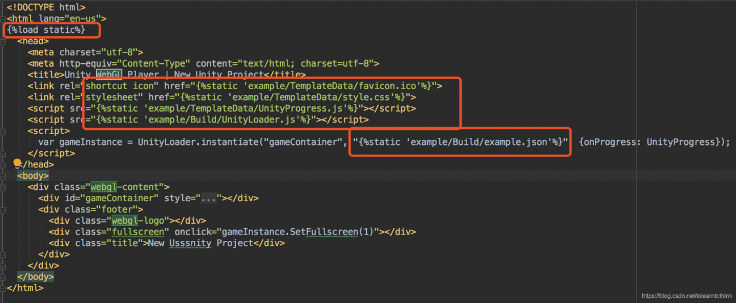The height and width of the screenshot is (303, 736).
Task: Click the highlighted WebGL word in title
Action: (x=109, y=75)
